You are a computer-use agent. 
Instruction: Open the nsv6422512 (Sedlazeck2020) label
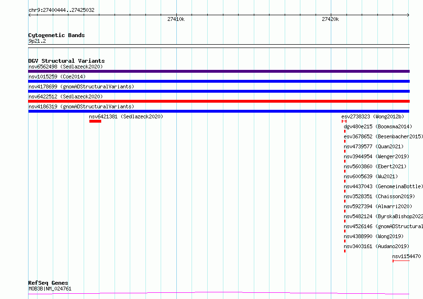tap(66, 96)
